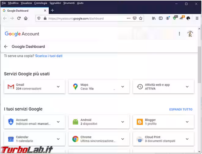This screenshot has width=202, height=154.
Task: Click the page vertical scrollbar thumb
Action: pyautogui.click(x=199, y=65)
